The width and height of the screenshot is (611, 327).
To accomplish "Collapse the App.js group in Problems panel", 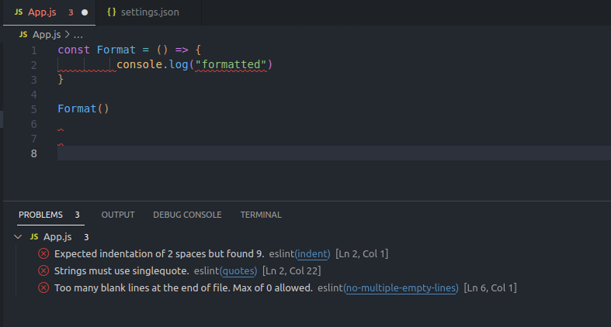I will (18, 236).
